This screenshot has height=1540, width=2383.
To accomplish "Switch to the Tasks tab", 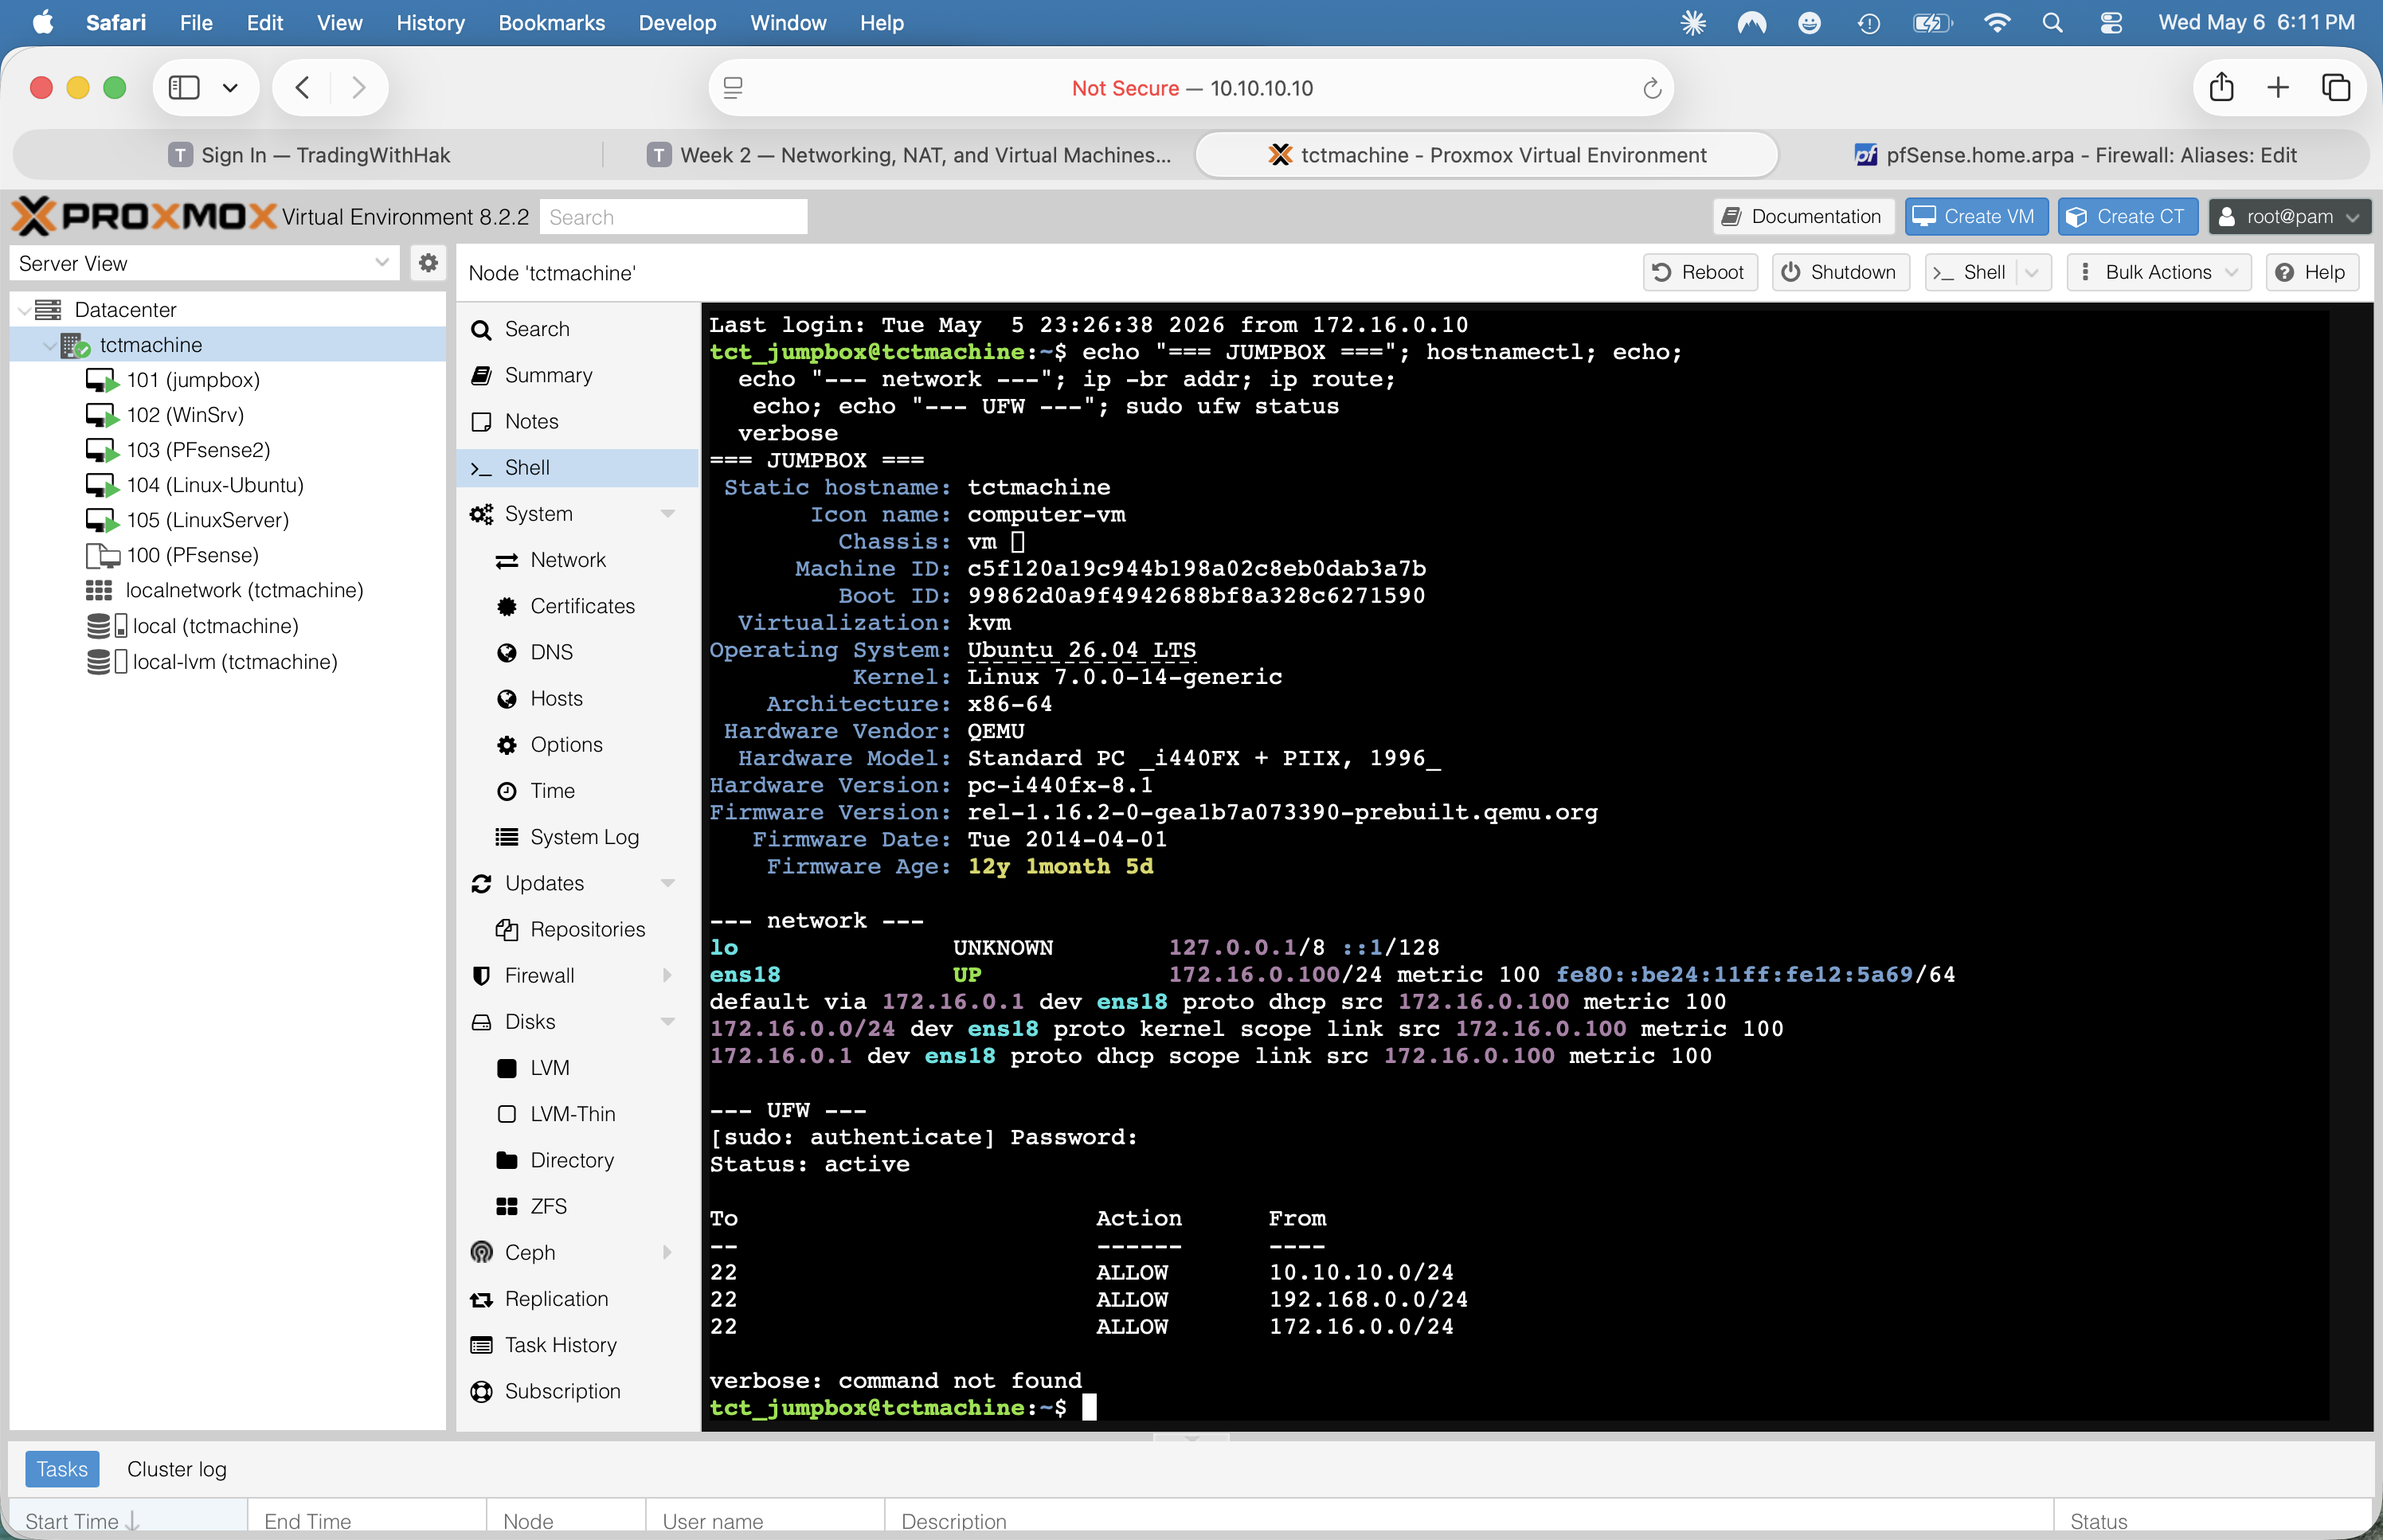I will 62,1469.
